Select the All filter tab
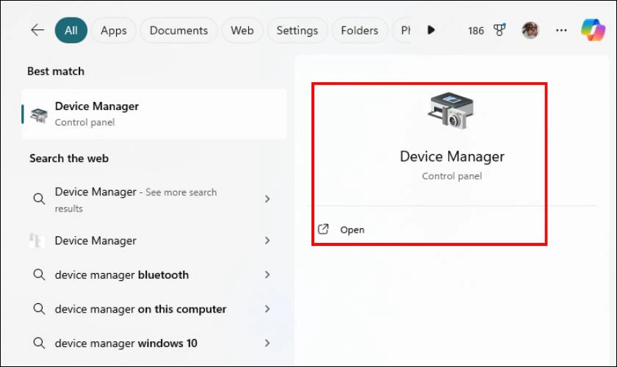Image resolution: width=617 pixels, height=367 pixels. click(71, 30)
